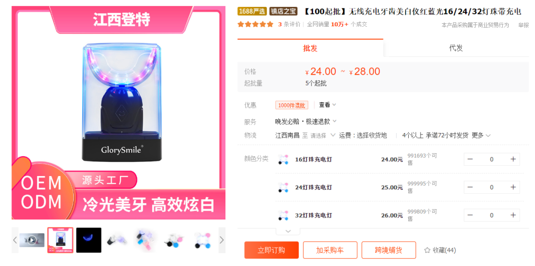Play the product video thumbnail
The height and width of the screenshot is (266, 535).
32,240
